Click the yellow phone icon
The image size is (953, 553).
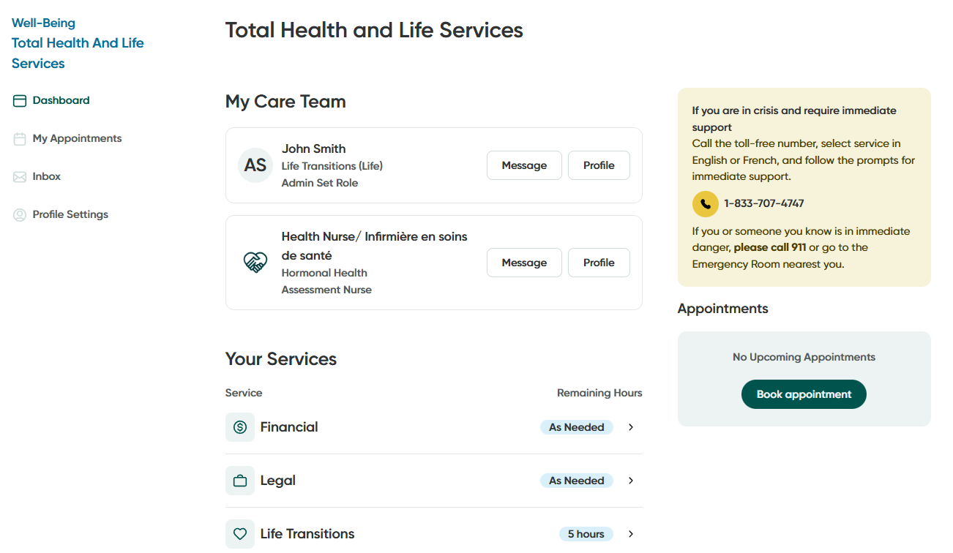point(705,204)
